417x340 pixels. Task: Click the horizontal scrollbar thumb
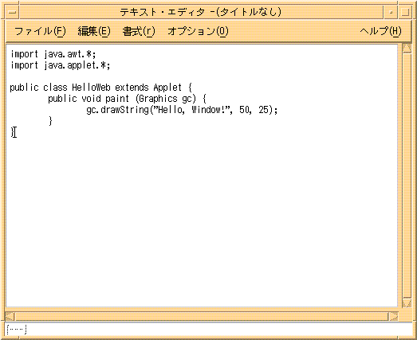(202, 316)
